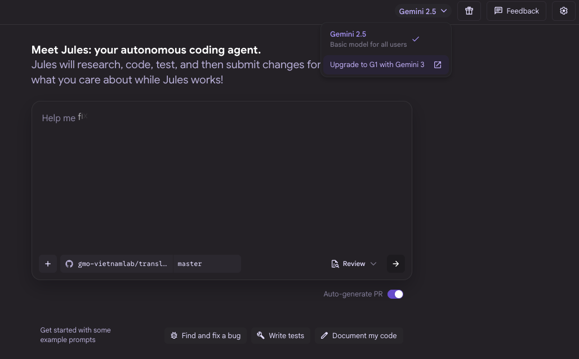This screenshot has height=359, width=579.
Task: Click the Feedback button
Action: pyautogui.click(x=516, y=11)
